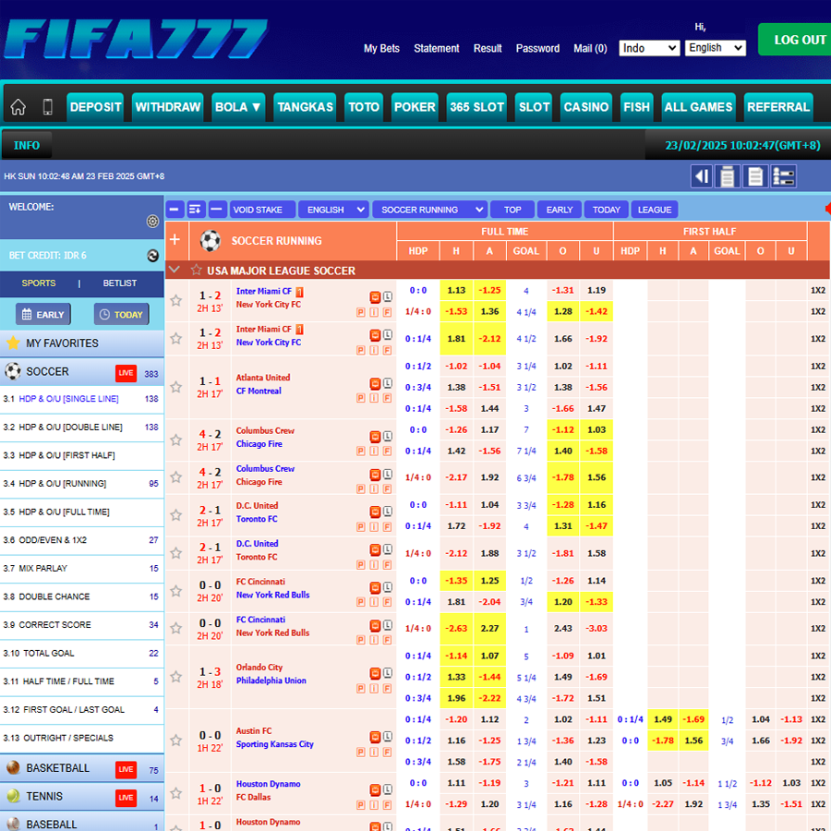Open the Indo dropdown in the header
Image resolution: width=831 pixels, height=831 pixels.
pyautogui.click(x=648, y=48)
